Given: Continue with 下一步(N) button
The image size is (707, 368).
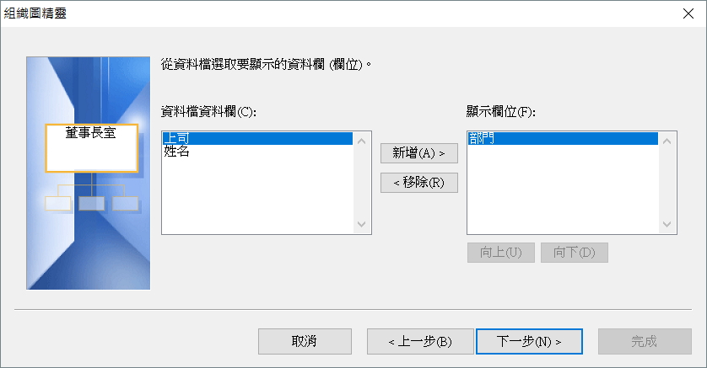Looking at the screenshot, I should [529, 341].
